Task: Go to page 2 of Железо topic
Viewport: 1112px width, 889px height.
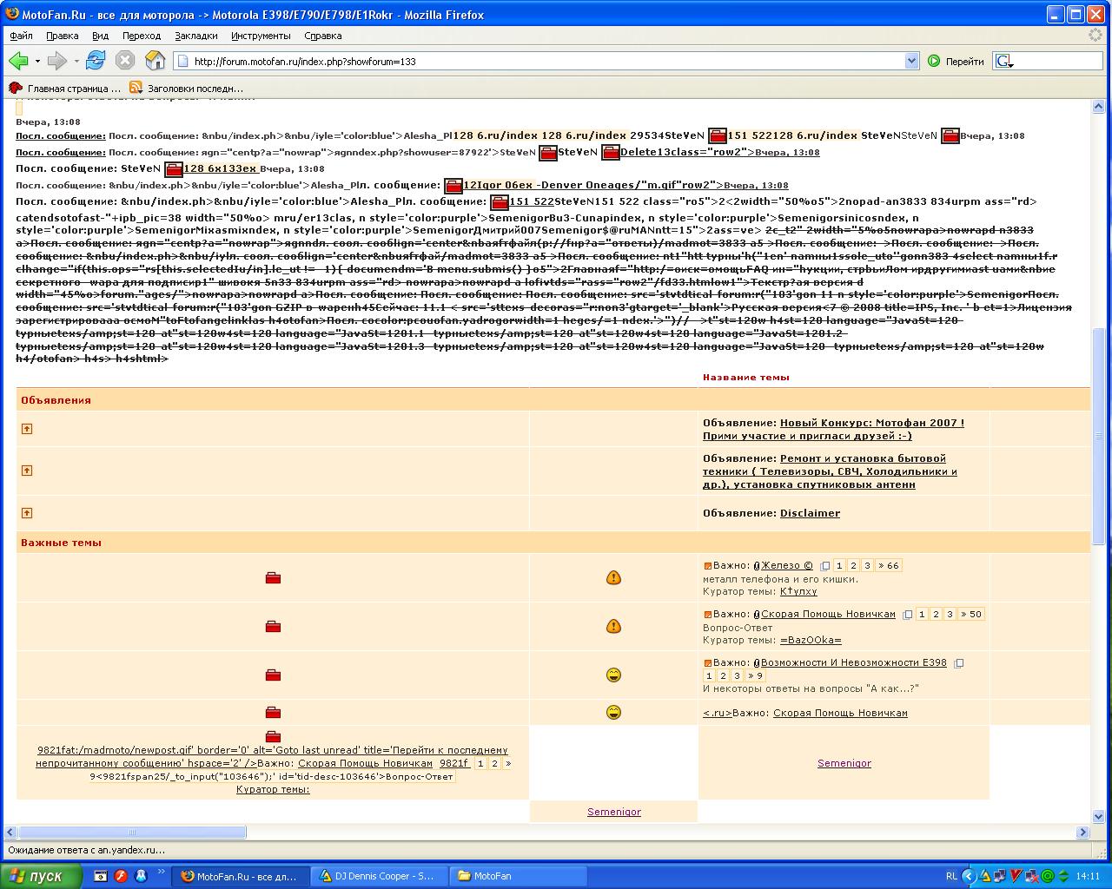Action: click(853, 566)
